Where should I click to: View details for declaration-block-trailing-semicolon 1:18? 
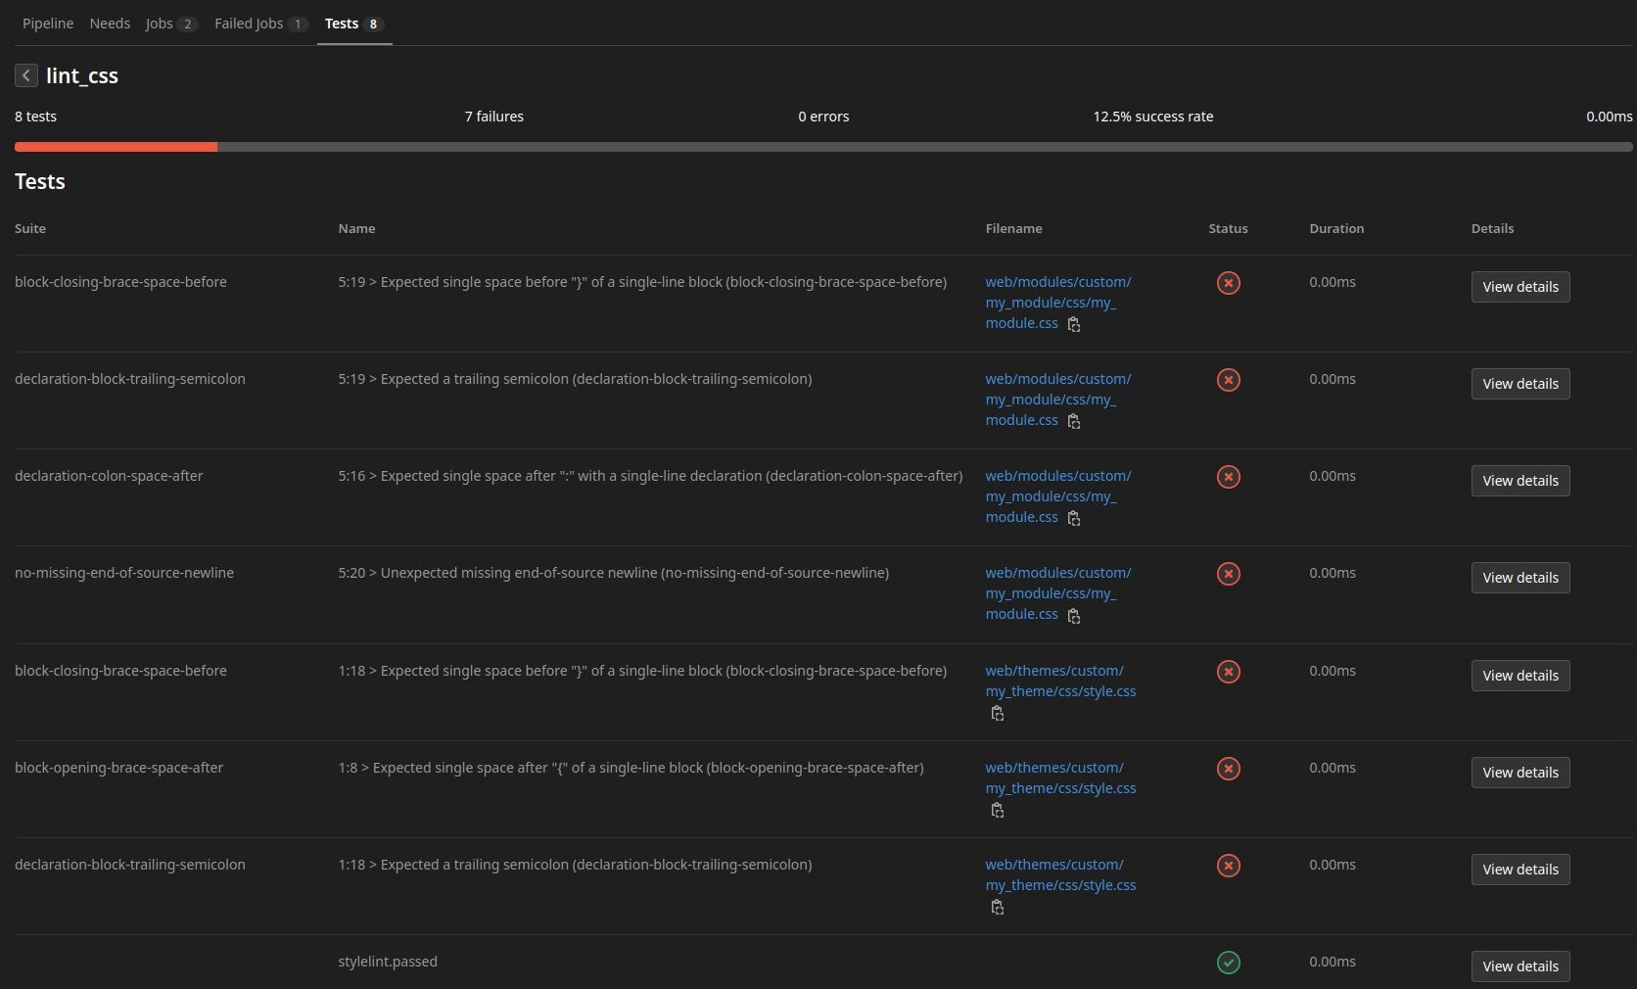pos(1520,870)
